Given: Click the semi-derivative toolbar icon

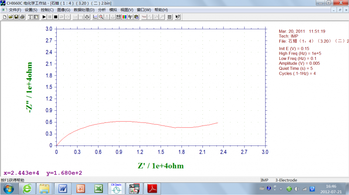Looking at the screenshot, I should (156, 17).
